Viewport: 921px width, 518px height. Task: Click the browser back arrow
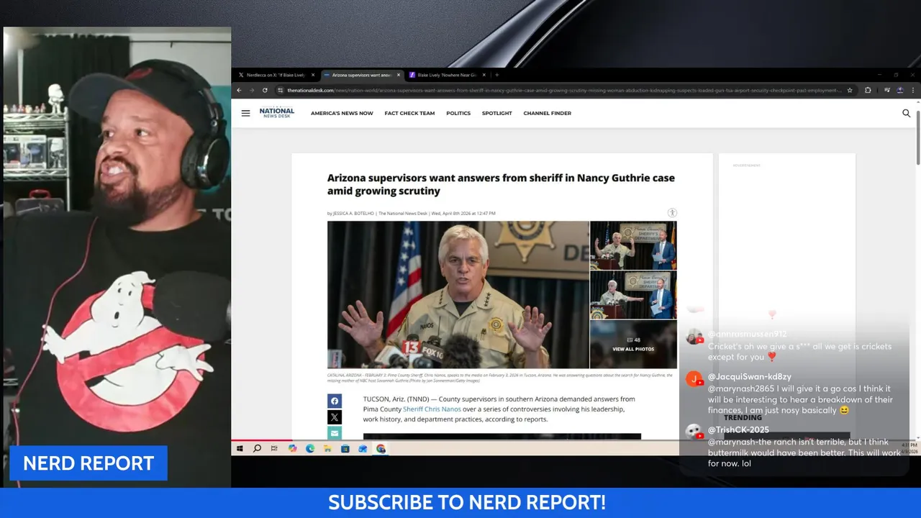tap(239, 90)
